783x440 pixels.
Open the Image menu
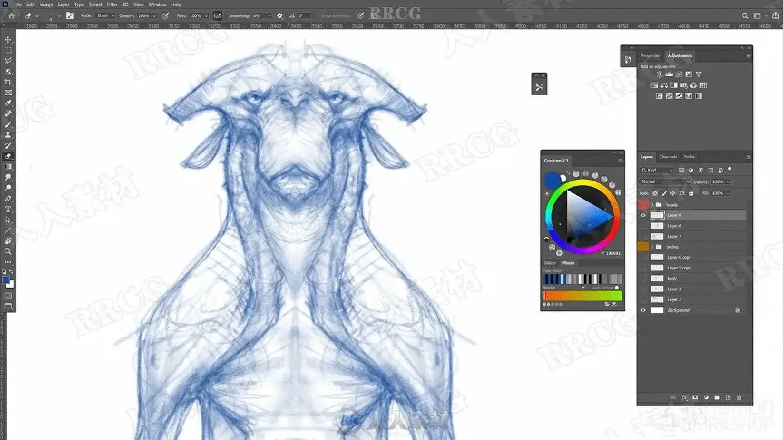point(46,4)
